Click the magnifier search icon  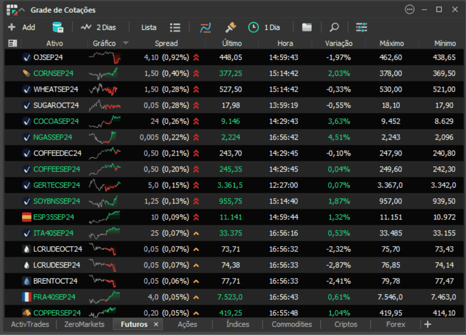coord(334,27)
